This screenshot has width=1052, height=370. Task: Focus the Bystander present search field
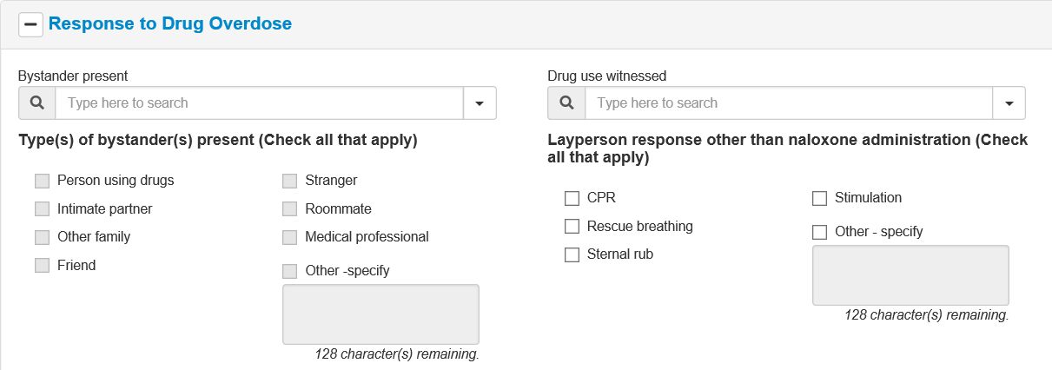[x=259, y=102]
